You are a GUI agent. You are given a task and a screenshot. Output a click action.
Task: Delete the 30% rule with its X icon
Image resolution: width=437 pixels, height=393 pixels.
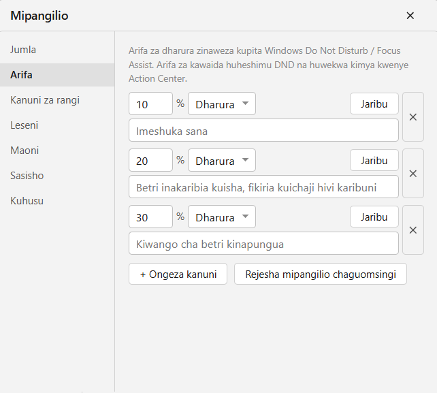point(413,230)
